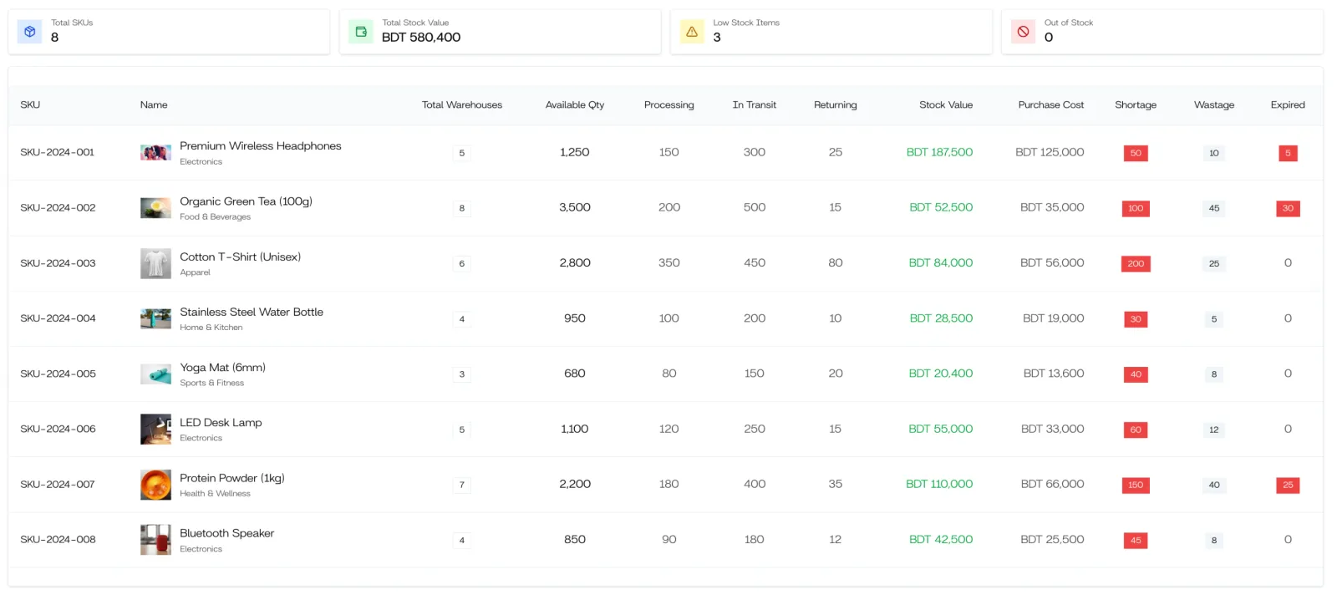The width and height of the screenshot is (1337, 600).
Task: Click Wastage column header
Action: pos(1214,105)
